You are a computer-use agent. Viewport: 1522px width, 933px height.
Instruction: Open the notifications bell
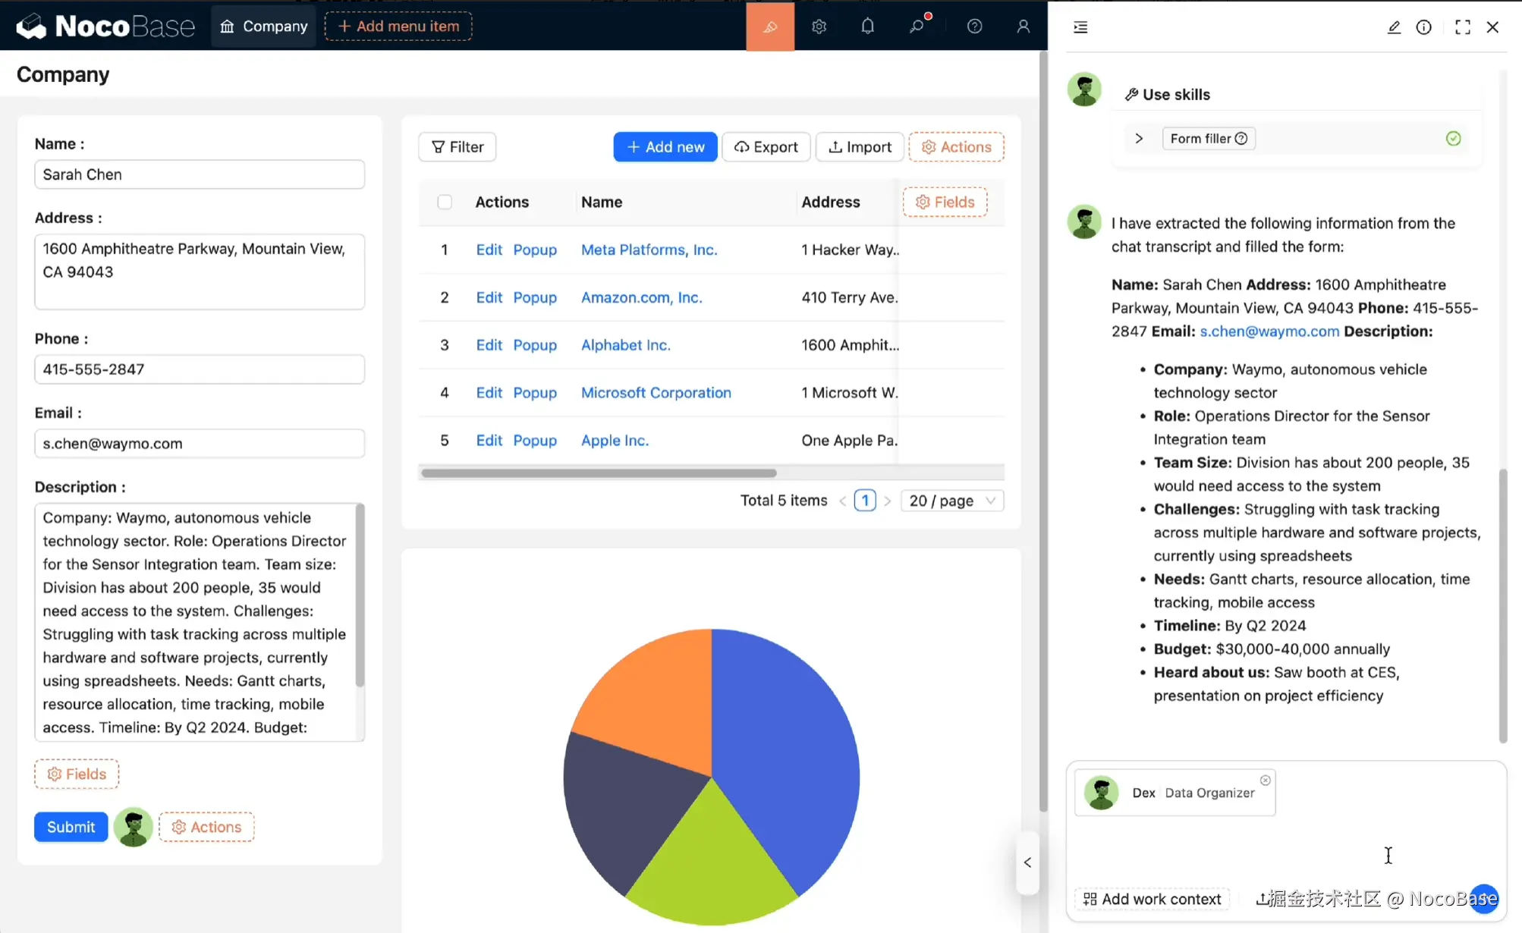pos(867,27)
